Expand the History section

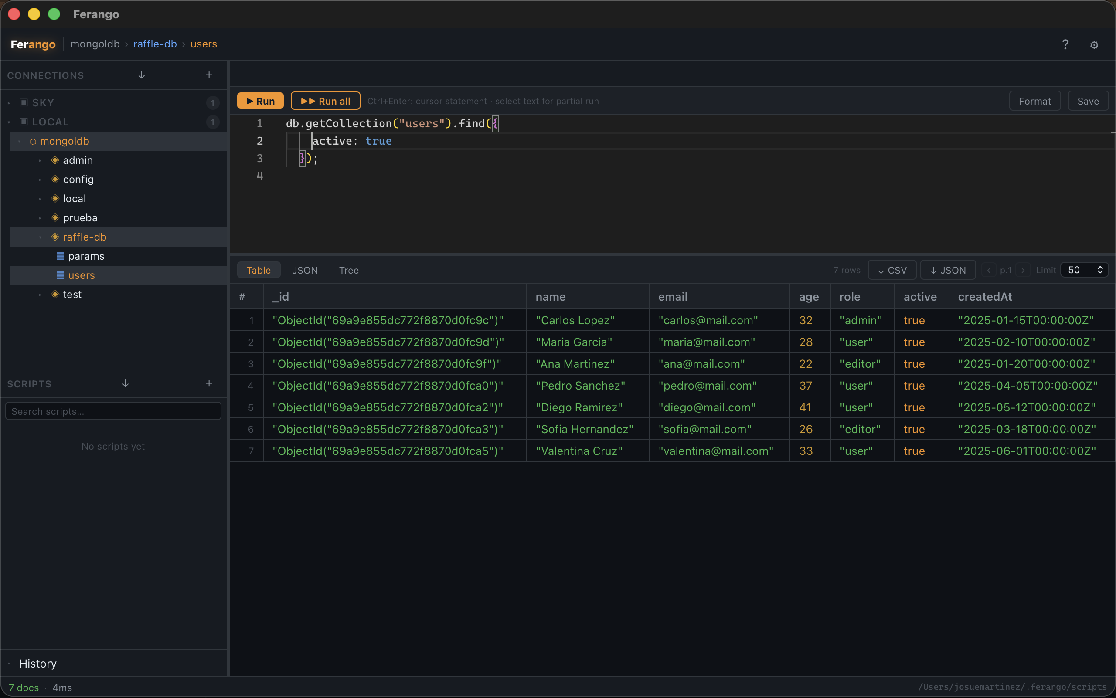8,664
